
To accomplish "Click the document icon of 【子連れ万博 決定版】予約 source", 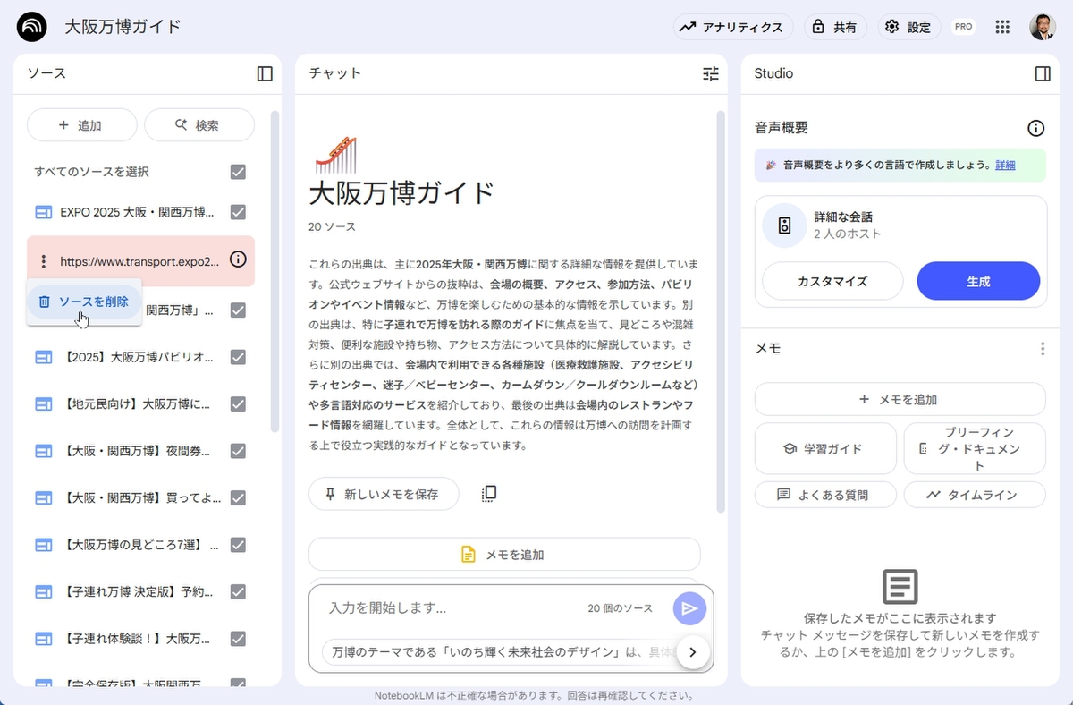I will [x=44, y=591].
